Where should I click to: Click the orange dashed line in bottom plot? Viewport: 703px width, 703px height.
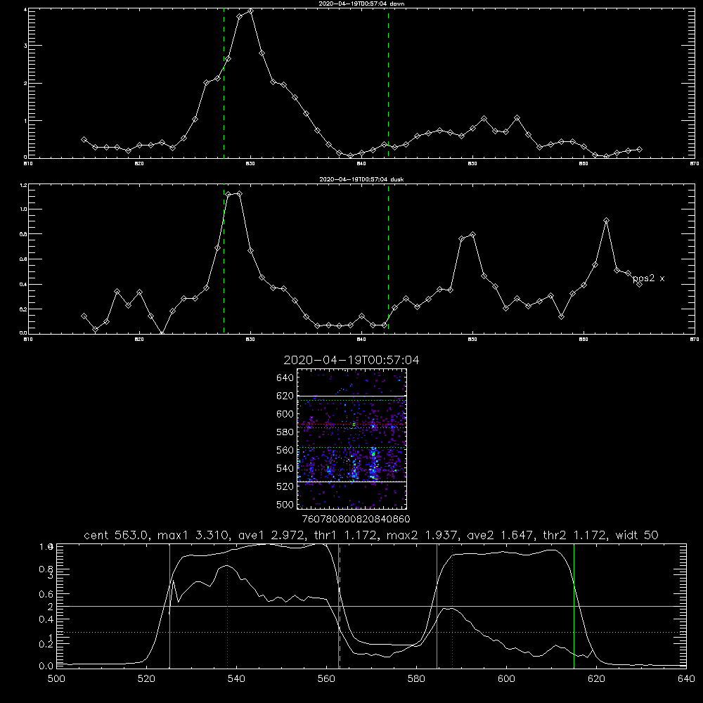[340, 606]
